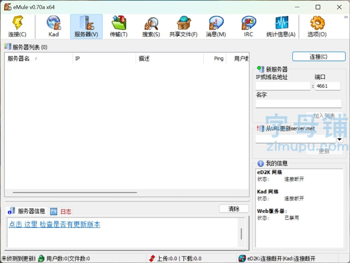Open the Messages (消息) view
The height and width of the screenshot is (263, 350).
click(216, 27)
